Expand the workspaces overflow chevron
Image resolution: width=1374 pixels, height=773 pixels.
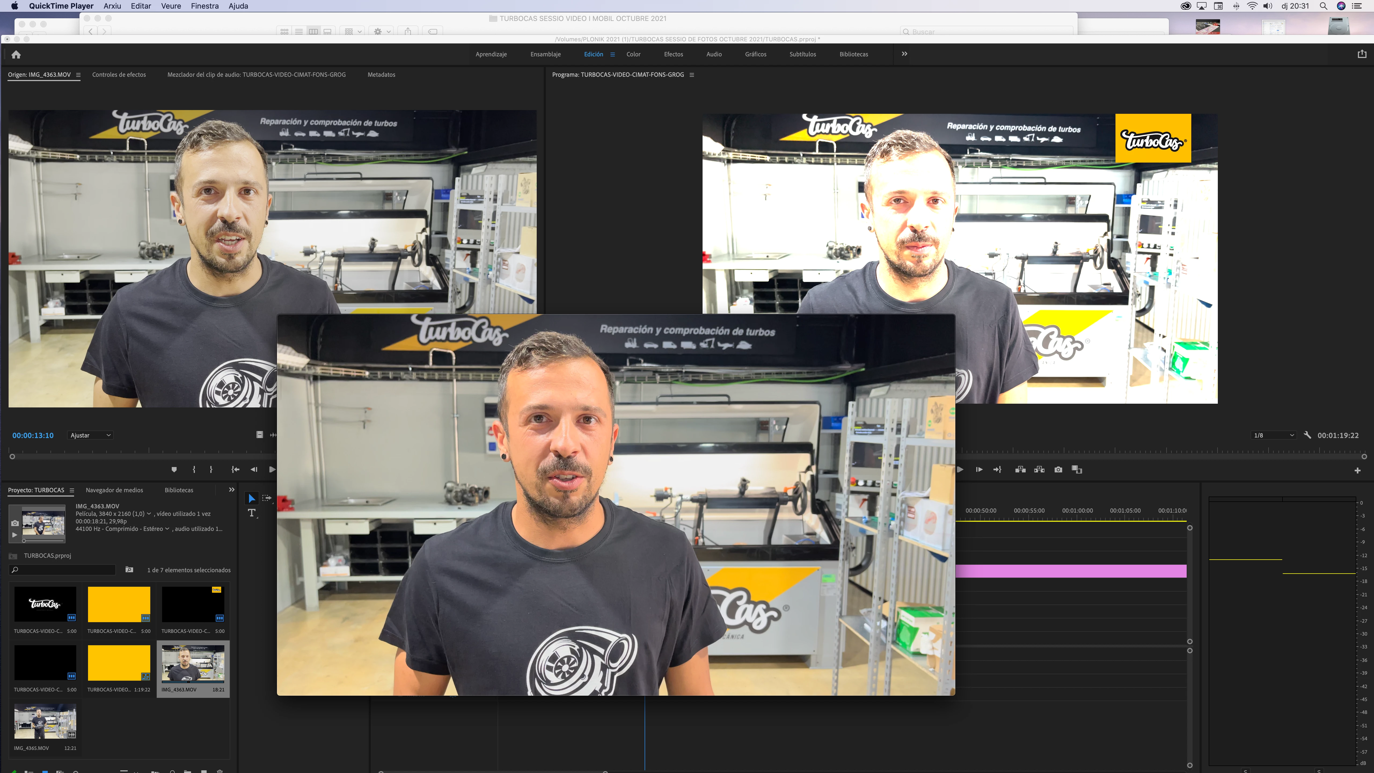904,54
